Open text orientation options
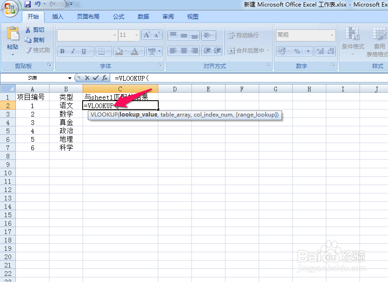The height and width of the screenshot is (282, 388). [209, 35]
